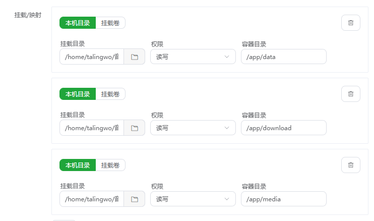Delete the /app/media mount entry
This screenshot has height=221, width=374.
(351, 165)
